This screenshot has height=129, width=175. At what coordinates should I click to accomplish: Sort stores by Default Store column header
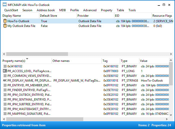pyautogui.click(x=58, y=16)
